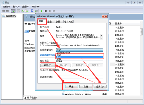Click the services list scrollbar thumb

(141, 32)
